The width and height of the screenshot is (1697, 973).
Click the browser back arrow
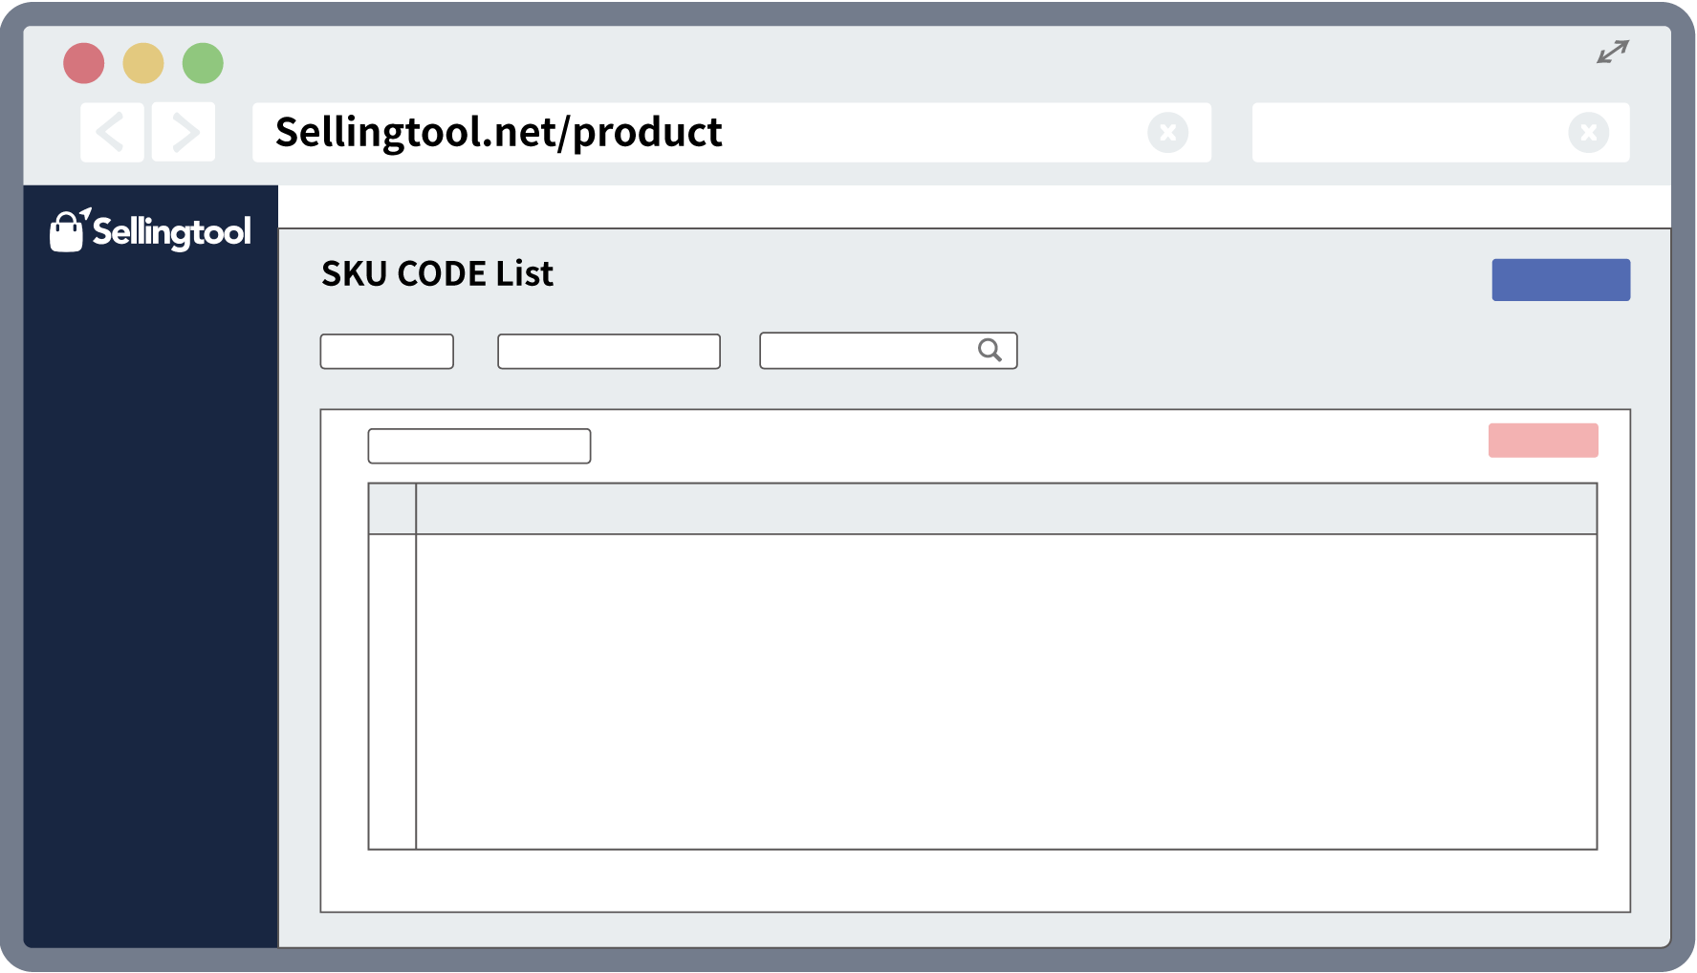pyautogui.click(x=112, y=132)
